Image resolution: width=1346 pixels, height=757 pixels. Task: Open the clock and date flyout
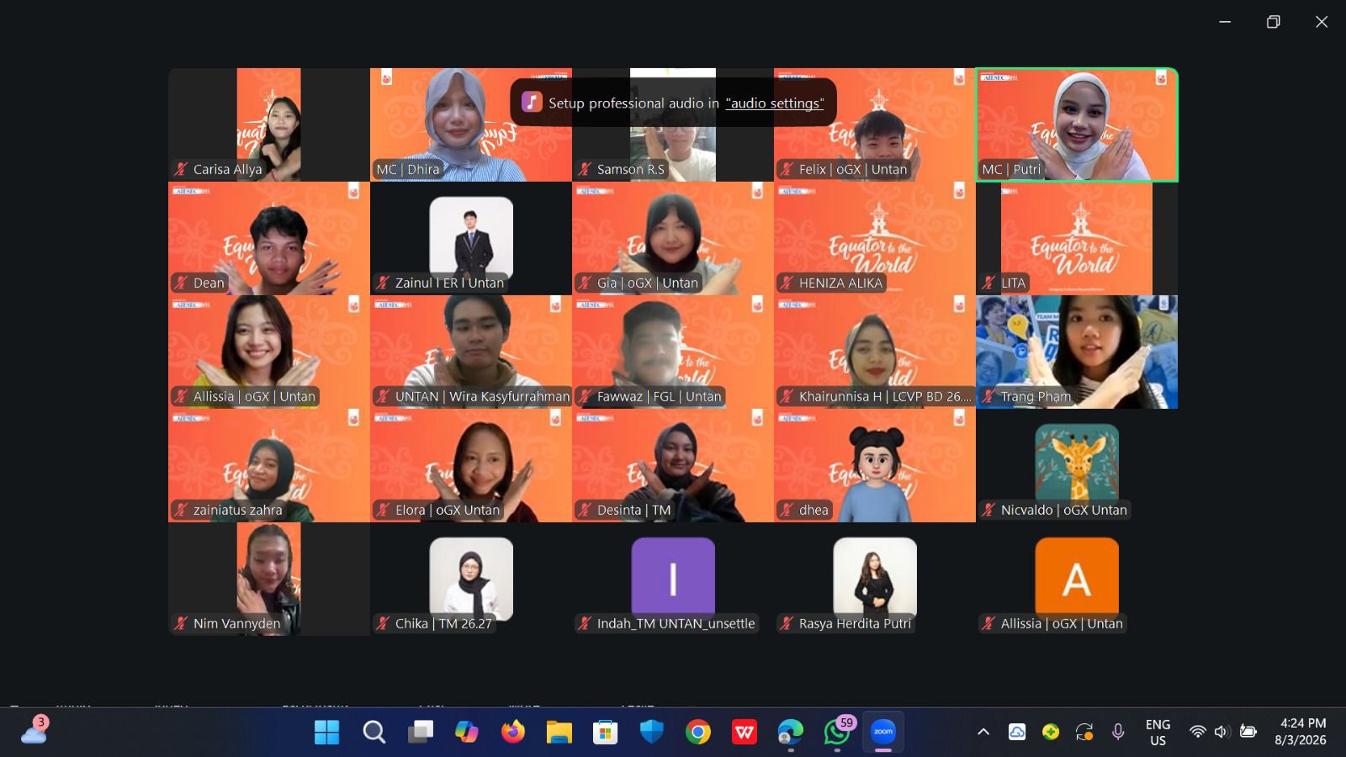click(1302, 732)
